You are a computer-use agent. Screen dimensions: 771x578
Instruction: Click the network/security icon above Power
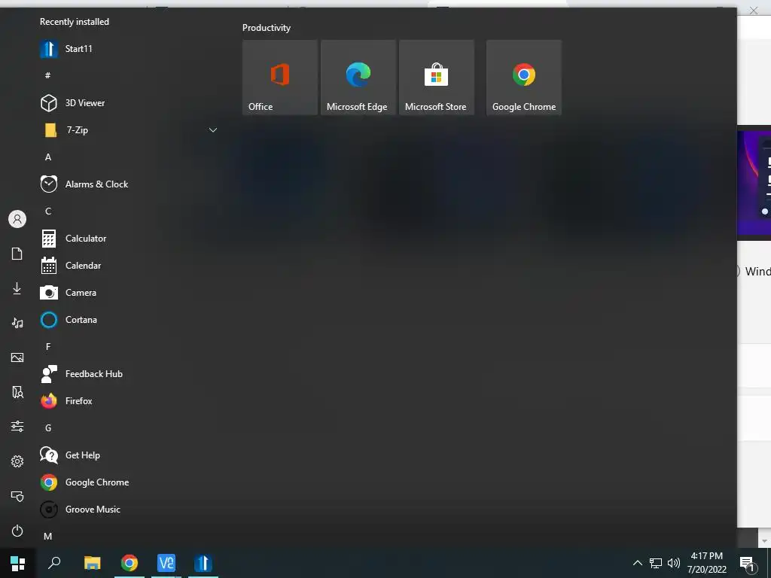pyautogui.click(x=17, y=496)
